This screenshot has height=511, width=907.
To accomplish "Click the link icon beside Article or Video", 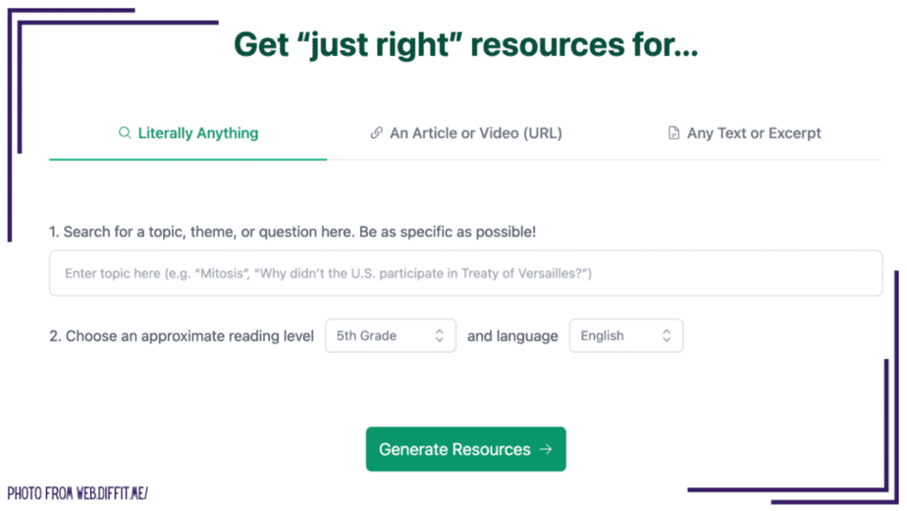I will click(x=376, y=133).
